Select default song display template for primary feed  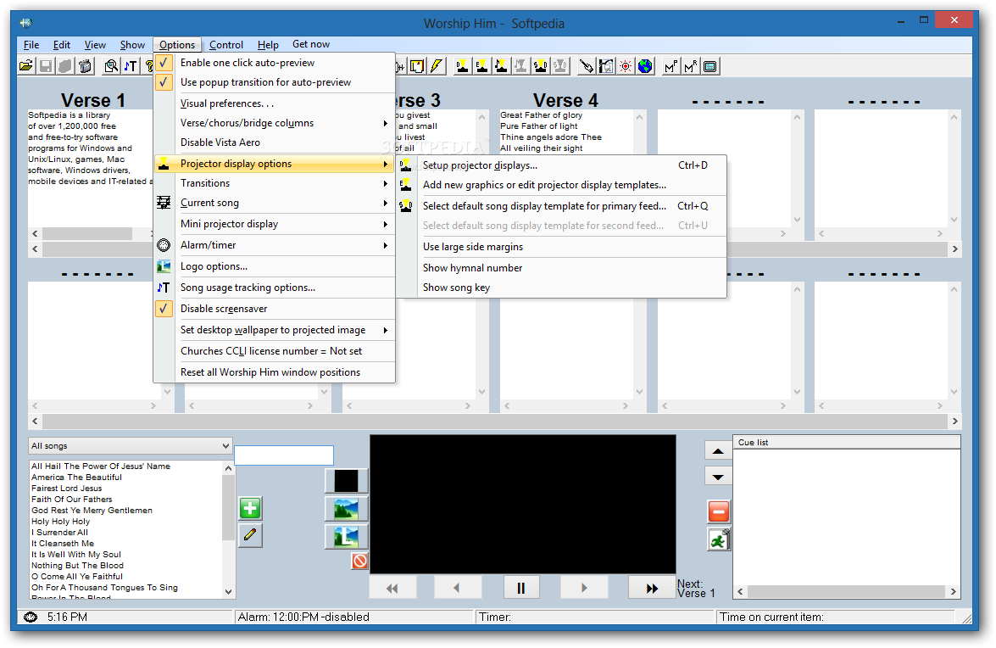561,206
